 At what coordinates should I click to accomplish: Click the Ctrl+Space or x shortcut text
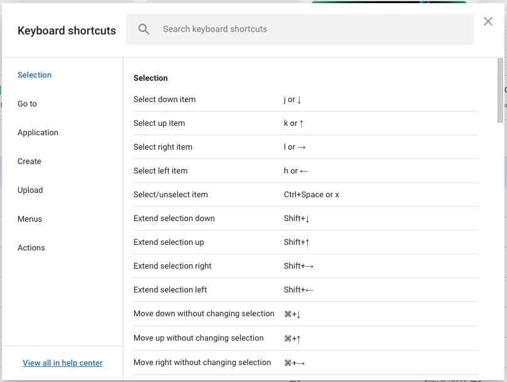pos(311,195)
